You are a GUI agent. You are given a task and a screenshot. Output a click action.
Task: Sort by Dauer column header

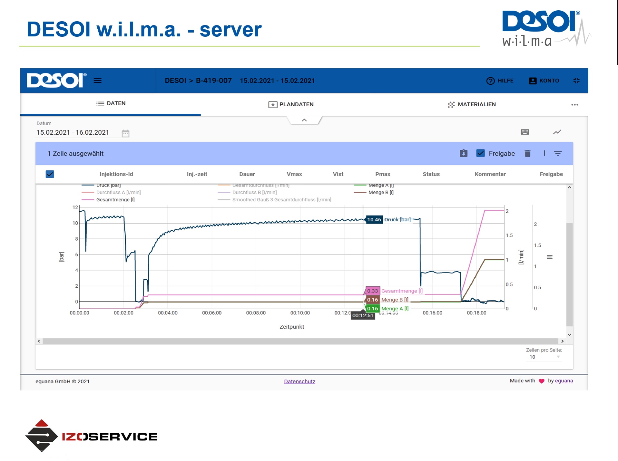click(x=247, y=174)
